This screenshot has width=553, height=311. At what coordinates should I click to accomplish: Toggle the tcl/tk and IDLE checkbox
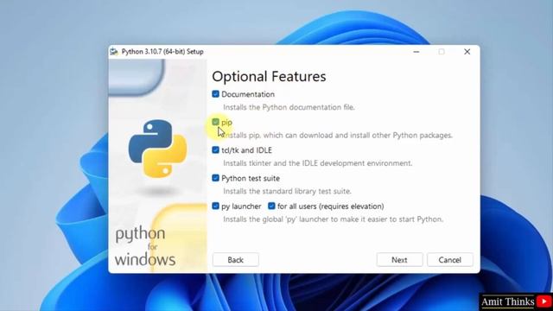(x=215, y=149)
